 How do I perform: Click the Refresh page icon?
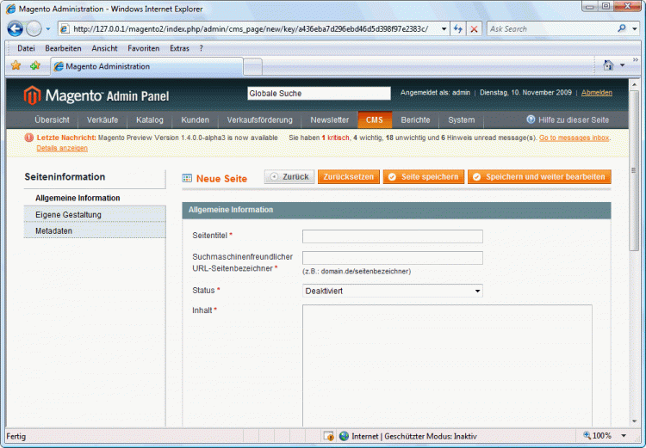click(x=457, y=28)
